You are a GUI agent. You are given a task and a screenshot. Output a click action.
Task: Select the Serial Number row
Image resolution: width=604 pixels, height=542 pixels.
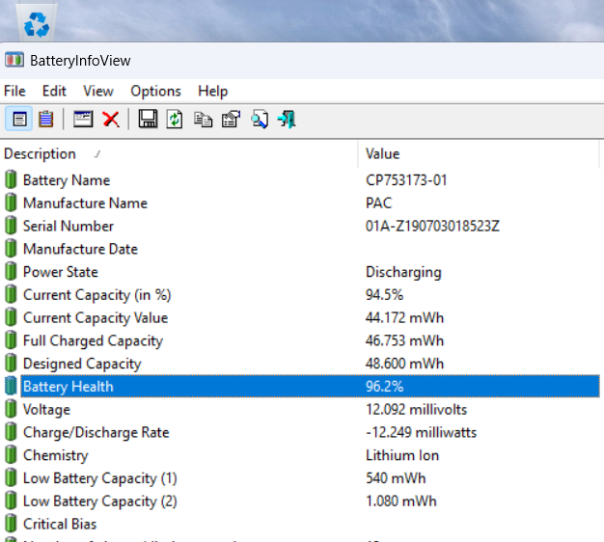[x=302, y=226]
